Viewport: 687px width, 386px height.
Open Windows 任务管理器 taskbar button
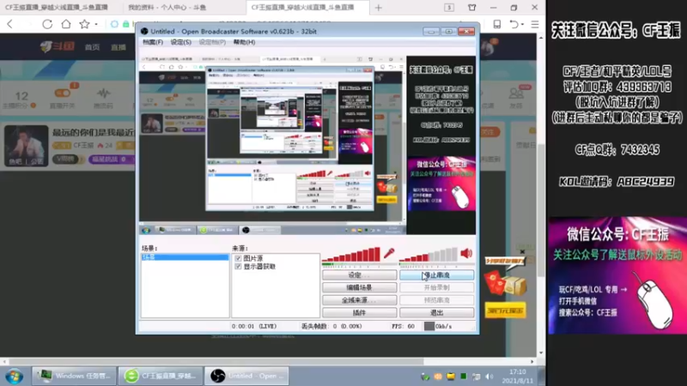(x=74, y=376)
